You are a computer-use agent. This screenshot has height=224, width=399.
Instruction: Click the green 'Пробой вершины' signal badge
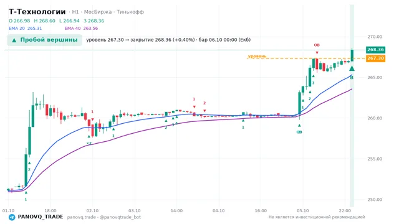pyautogui.click(x=45, y=40)
